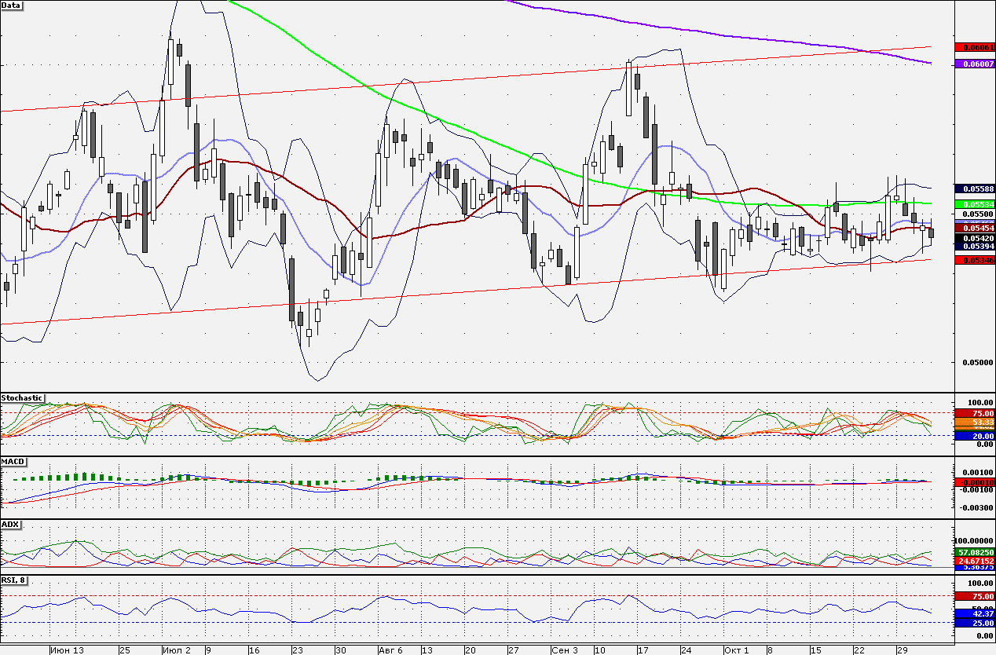The width and height of the screenshot is (996, 655).
Task: Click the Data panel label
Action: pos(12,5)
